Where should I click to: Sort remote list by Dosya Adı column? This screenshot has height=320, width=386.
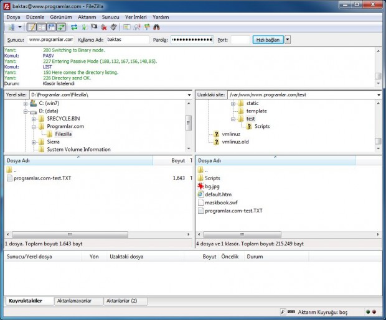point(275,160)
